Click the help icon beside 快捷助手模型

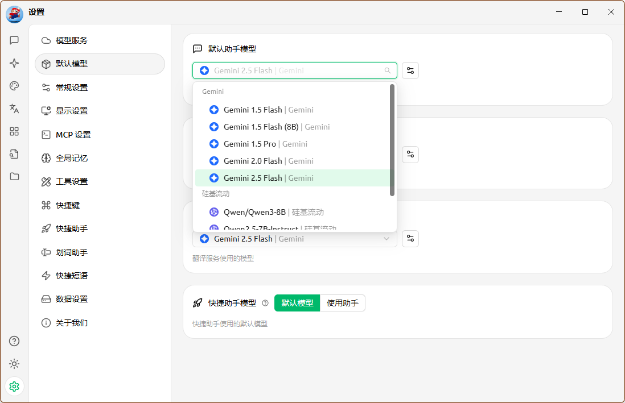click(x=265, y=303)
